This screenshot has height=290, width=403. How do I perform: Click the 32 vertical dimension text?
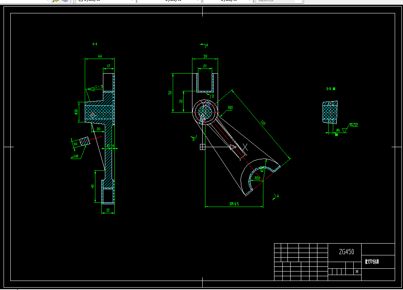pyautogui.click(x=181, y=101)
